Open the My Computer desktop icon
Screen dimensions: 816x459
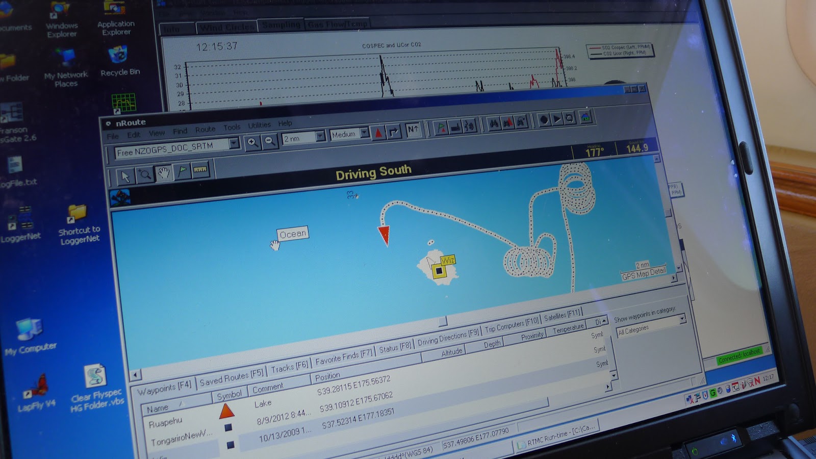click(x=30, y=338)
